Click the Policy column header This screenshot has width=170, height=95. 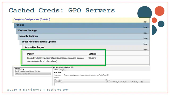[x=31, y=54]
